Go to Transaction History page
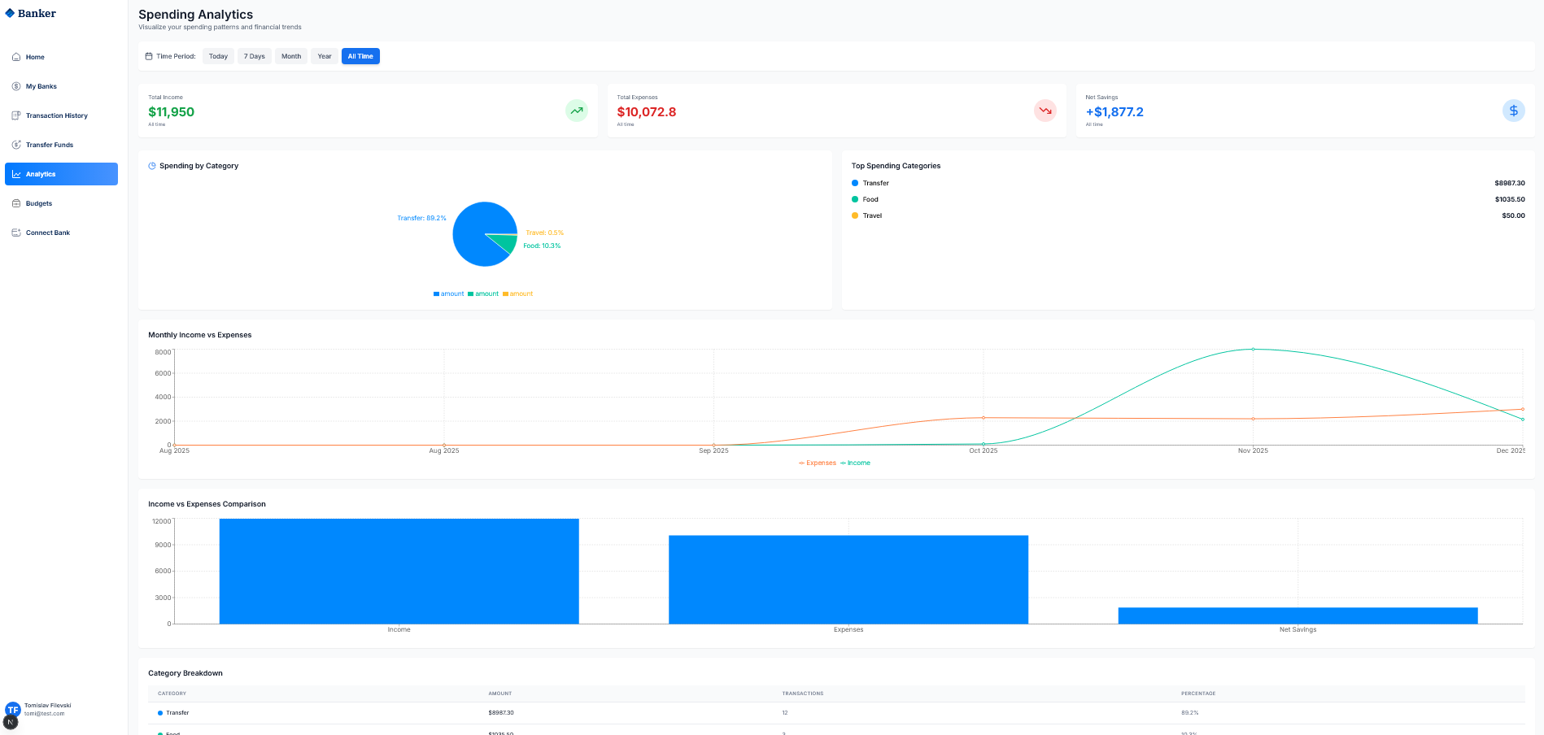This screenshot has height=735, width=1544. click(x=56, y=115)
